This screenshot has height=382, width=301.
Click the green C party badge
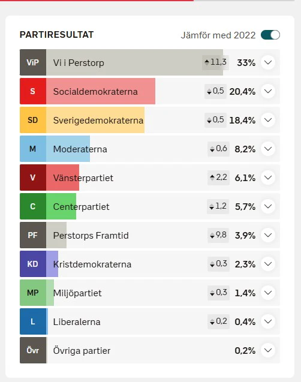33,206
